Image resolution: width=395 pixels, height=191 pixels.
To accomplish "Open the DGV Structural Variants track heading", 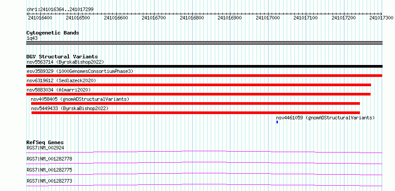I will coord(62,57).
